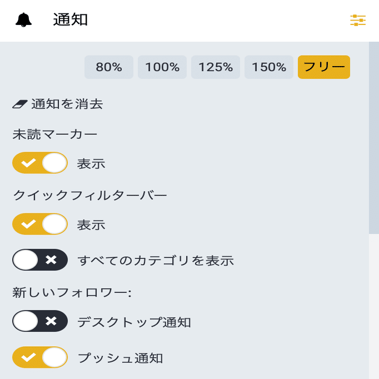The height and width of the screenshot is (379, 379).
Task: Click the eraser icon beside 通知を消去
Action: pyautogui.click(x=20, y=104)
